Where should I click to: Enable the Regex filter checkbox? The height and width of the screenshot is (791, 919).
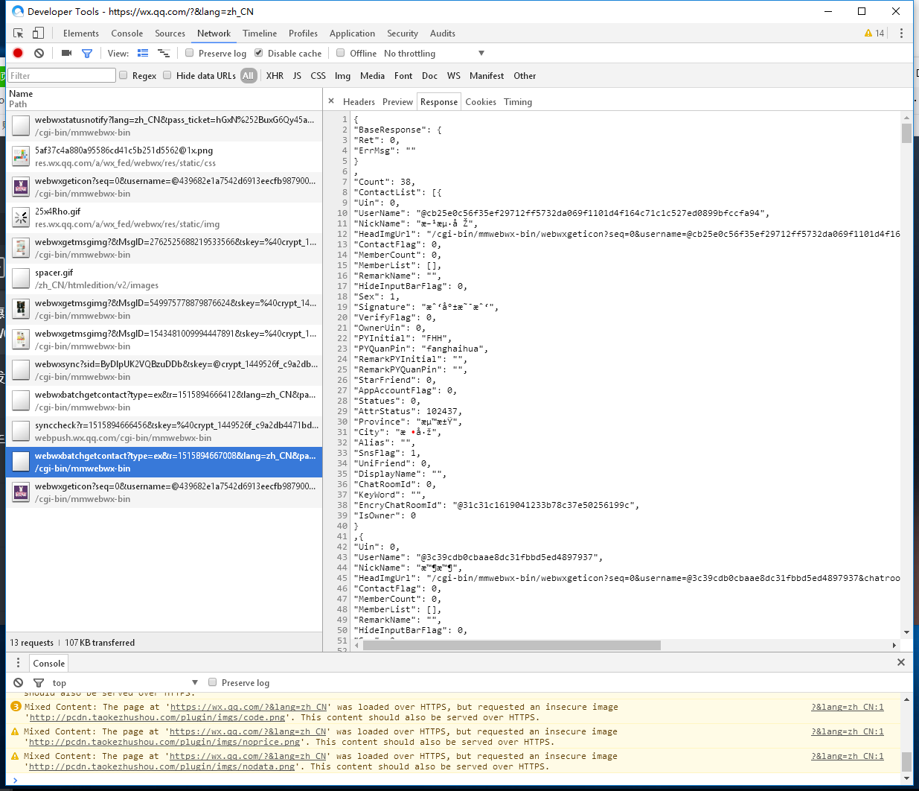point(124,75)
